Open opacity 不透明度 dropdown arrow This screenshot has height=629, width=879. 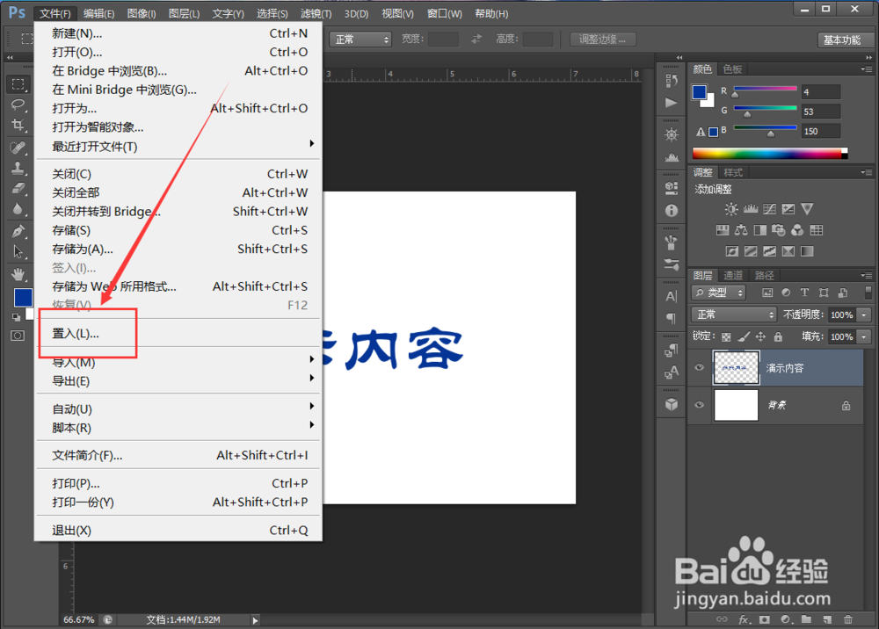[x=864, y=314]
